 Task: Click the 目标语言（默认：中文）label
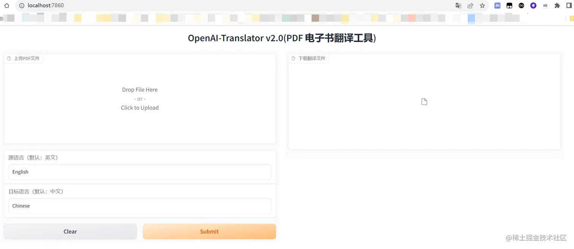[x=36, y=191]
